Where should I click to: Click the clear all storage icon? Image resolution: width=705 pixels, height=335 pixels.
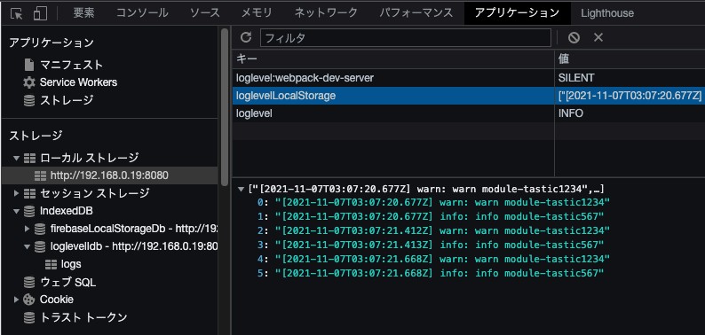coord(574,38)
